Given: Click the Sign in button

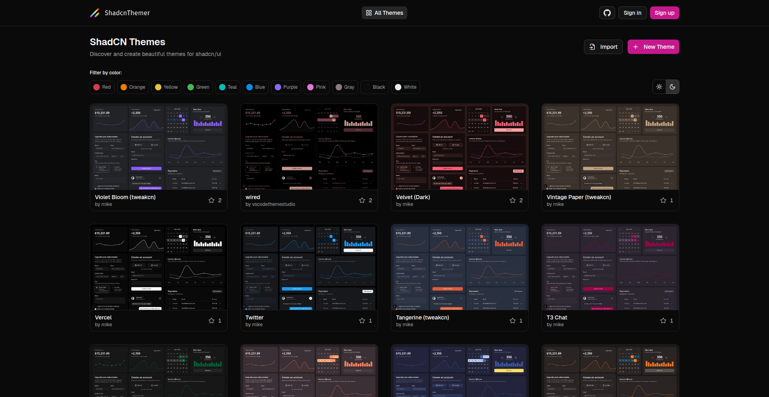Looking at the screenshot, I should pos(632,13).
